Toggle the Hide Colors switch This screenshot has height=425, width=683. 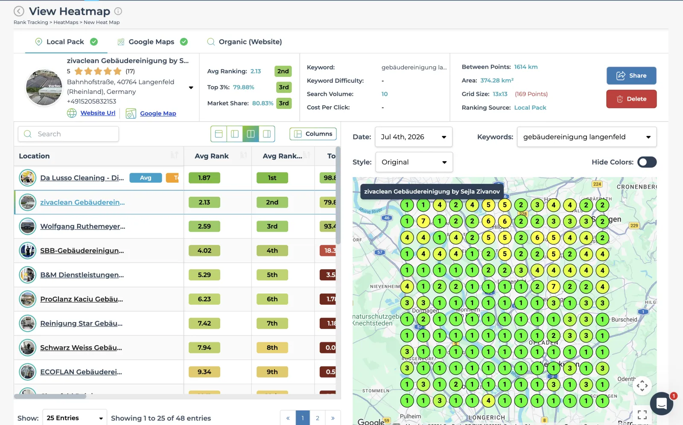pyautogui.click(x=647, y=162)
